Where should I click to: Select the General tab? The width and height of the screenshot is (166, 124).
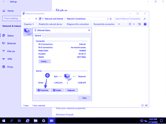[38, 36]
